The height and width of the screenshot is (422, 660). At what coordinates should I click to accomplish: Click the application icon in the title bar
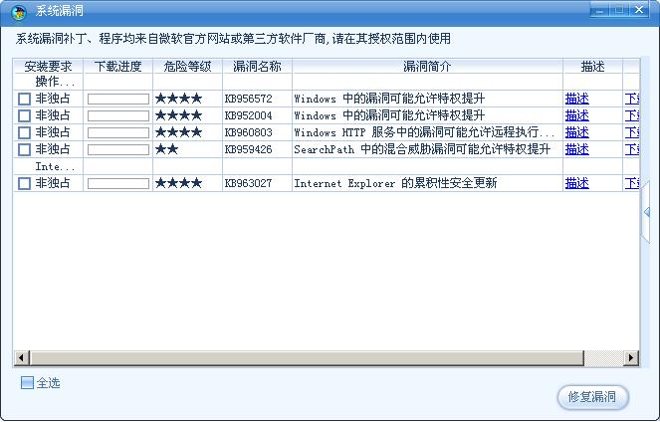click(19, 12)
